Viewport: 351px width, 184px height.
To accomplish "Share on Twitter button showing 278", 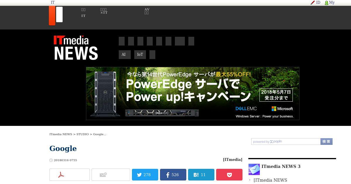I will click(145, 175).
